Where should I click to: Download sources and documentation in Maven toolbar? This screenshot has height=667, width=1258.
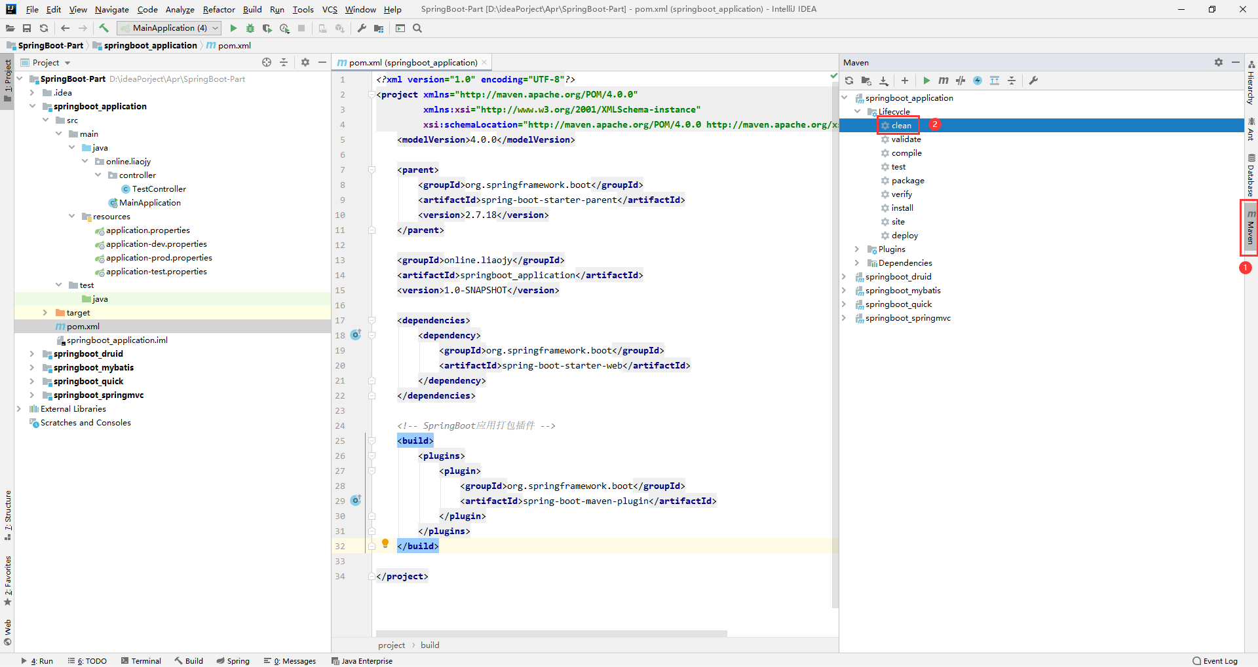coord(883,81)
